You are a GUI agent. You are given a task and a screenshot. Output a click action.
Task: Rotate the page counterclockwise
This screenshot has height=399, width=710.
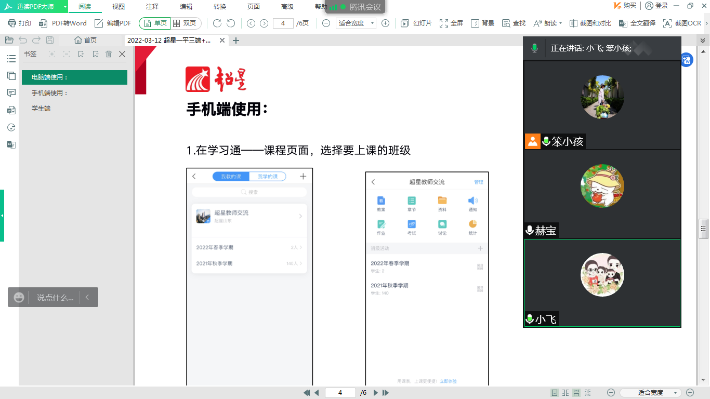tap(231, 23)
